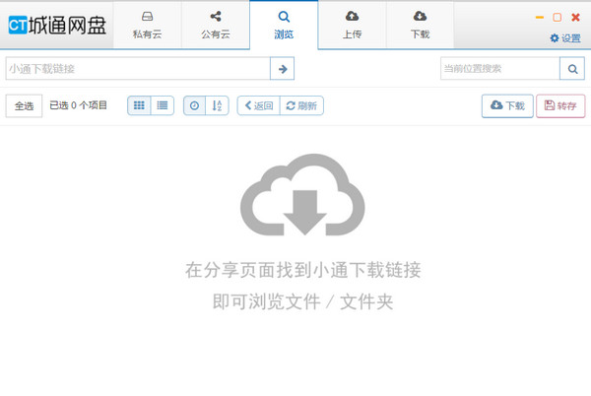Click the 当前位置搜索 search field
Image resolution: width=591 pixels, height=396 pixels.
[499, 69]
